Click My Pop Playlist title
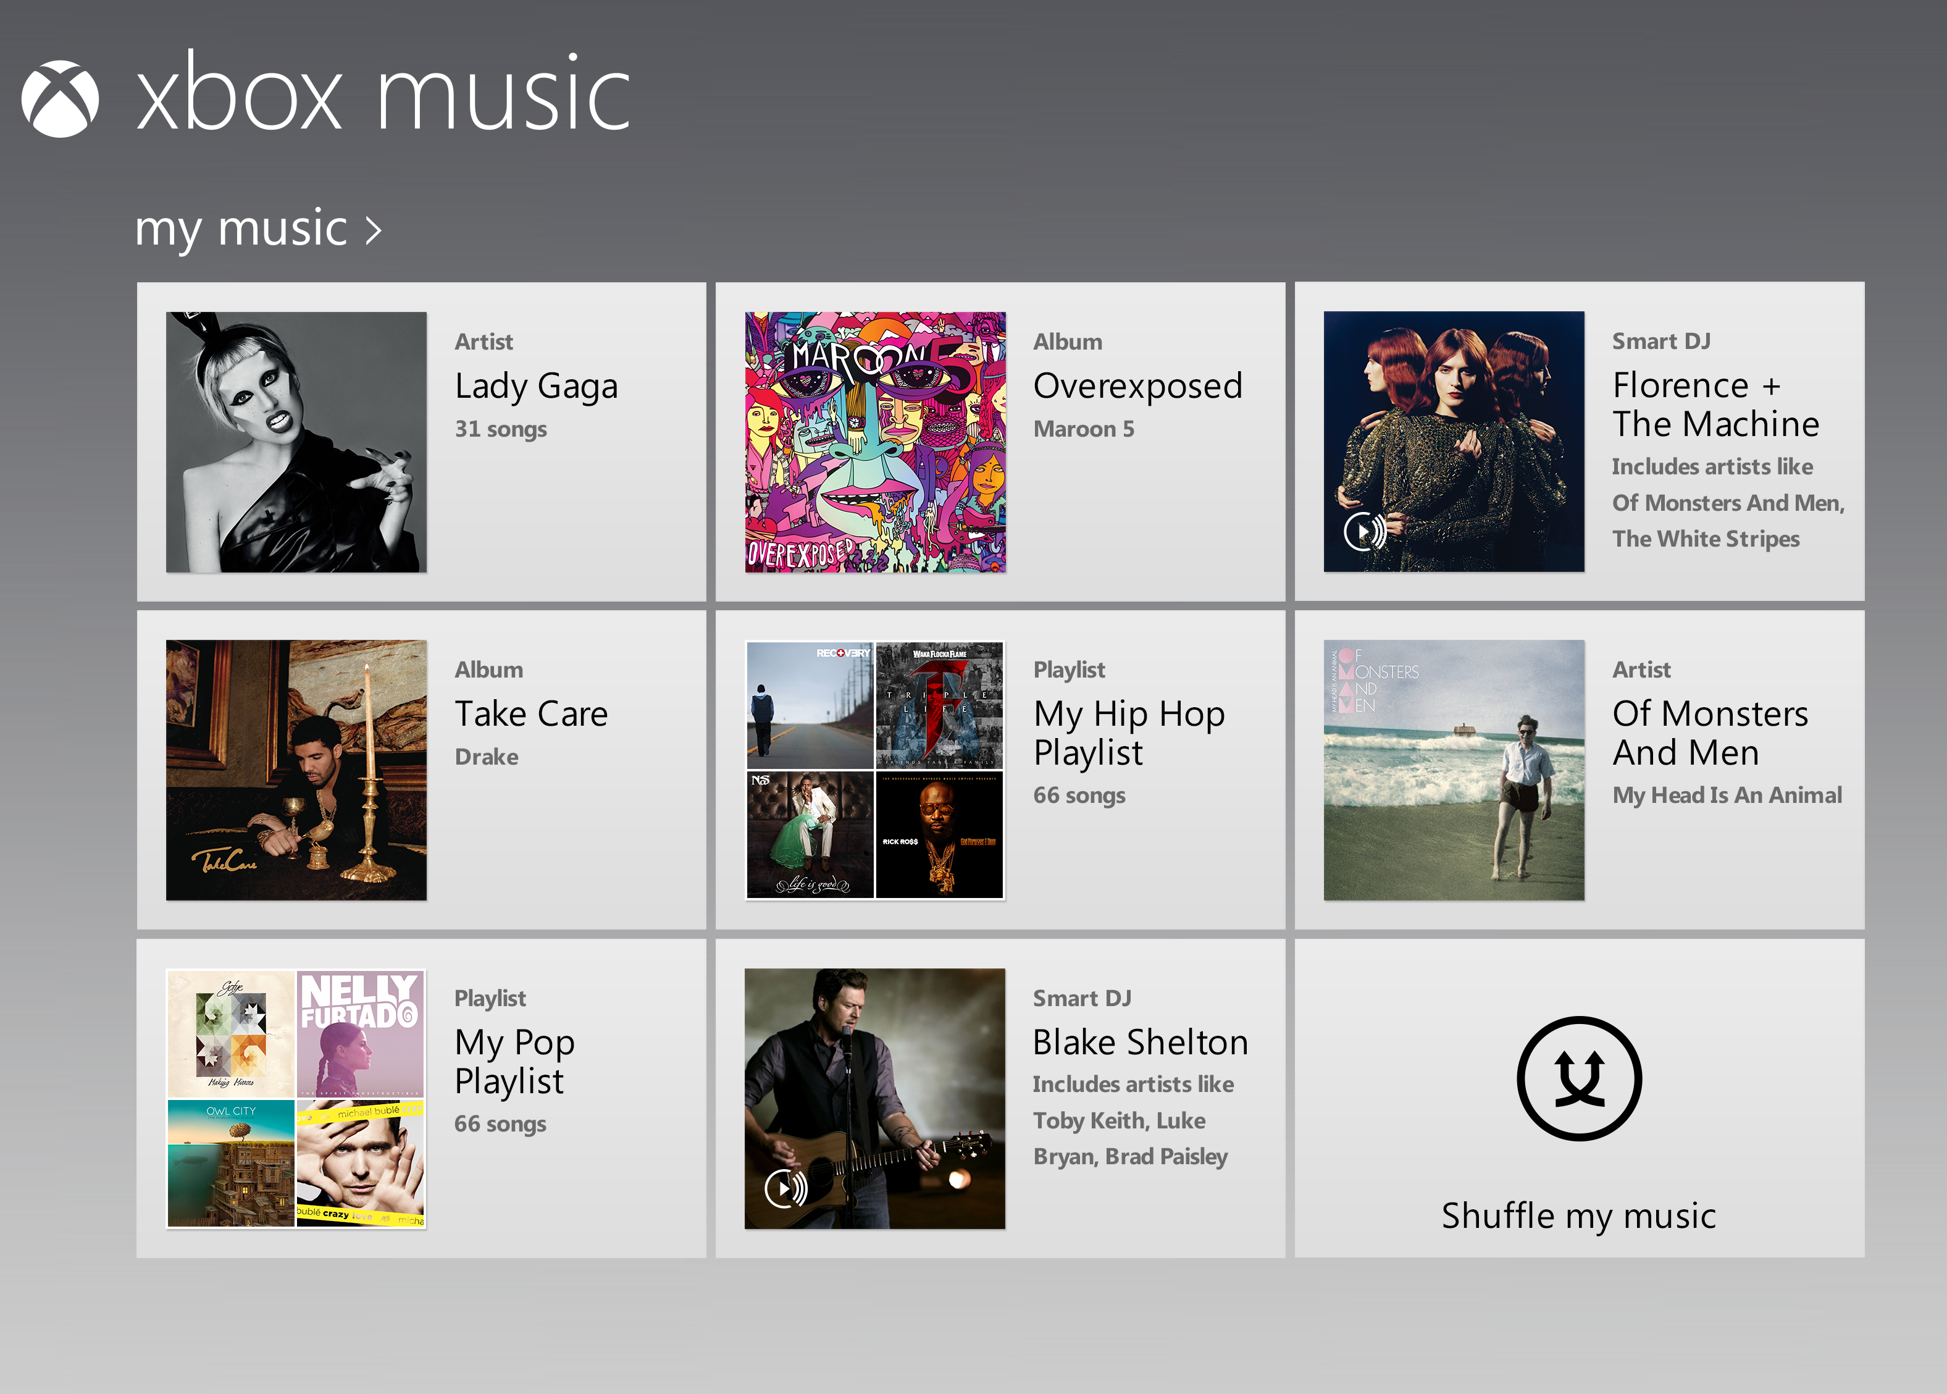 (515, 1062)
